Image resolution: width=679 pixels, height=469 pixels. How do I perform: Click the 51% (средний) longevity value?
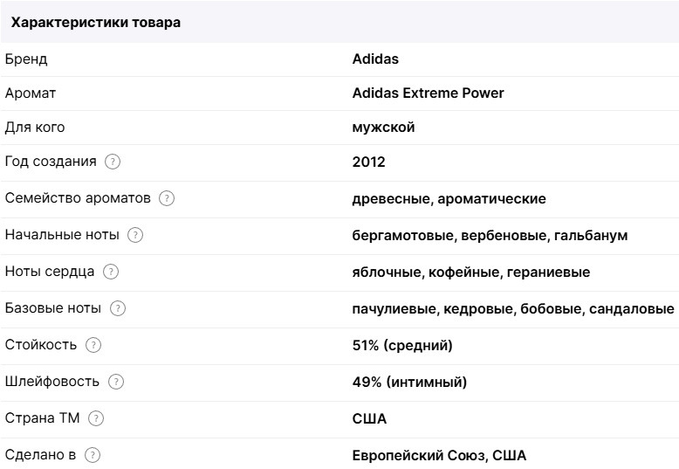tap(401, 345)
